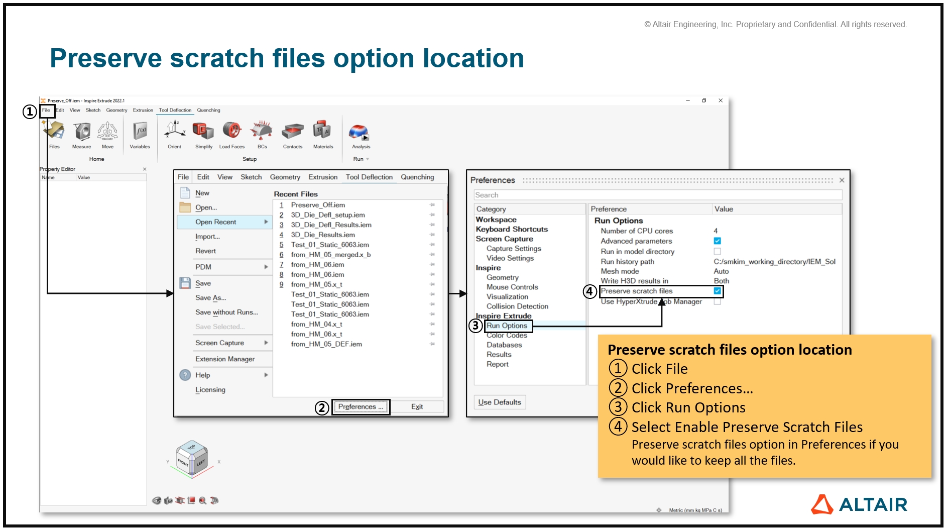The image size is (946, 530).
Task: Click the Open folder icon in File menu
Action: pyautogui.click(x=185, y=207)
